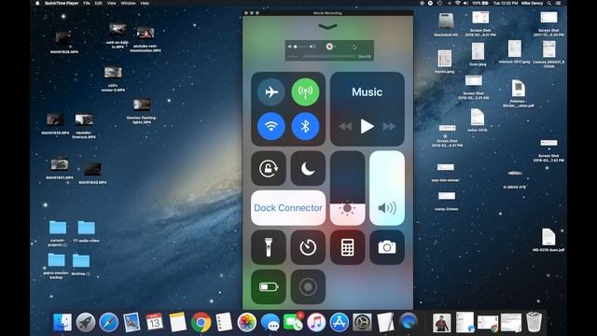Image resolution: width=597 pixels, height=336 pixels.
Task: Launch Launchpad from the Dock
Action: [x=85, y=322]
